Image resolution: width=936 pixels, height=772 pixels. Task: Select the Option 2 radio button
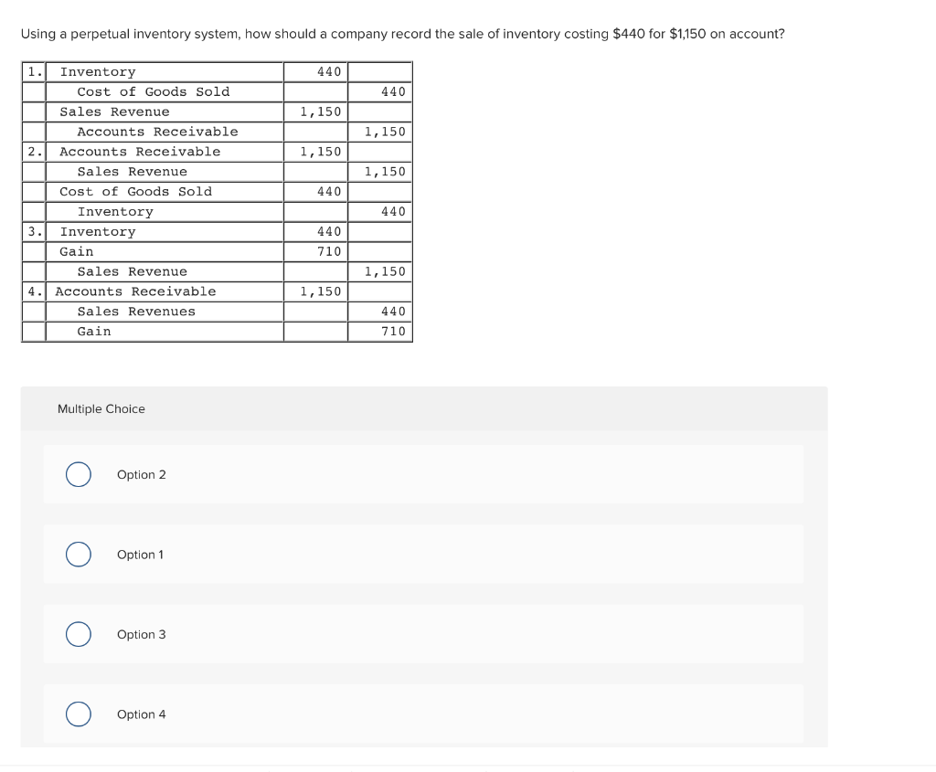[78, 474]
